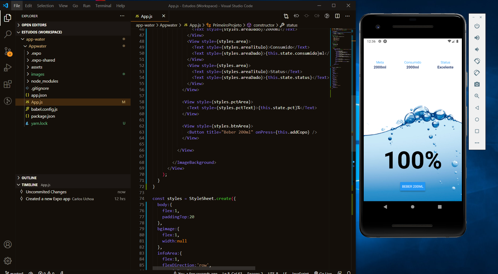Rotate emulator right

[x=477, y=73]
